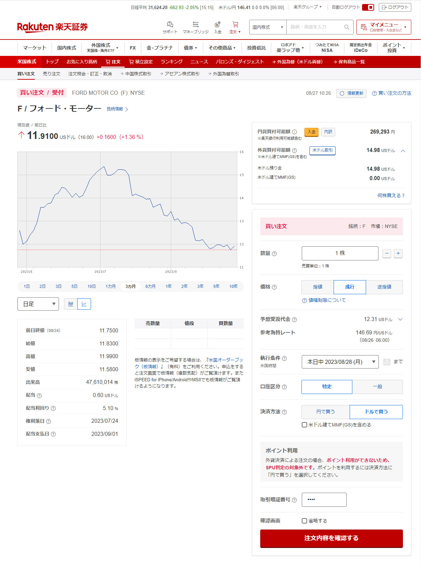421x563 pixels.
Task: Click the 取引暗証番号 password field
Action: 324,499
